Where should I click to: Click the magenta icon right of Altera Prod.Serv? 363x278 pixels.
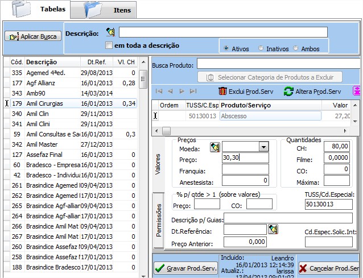(x=357, y=91)
